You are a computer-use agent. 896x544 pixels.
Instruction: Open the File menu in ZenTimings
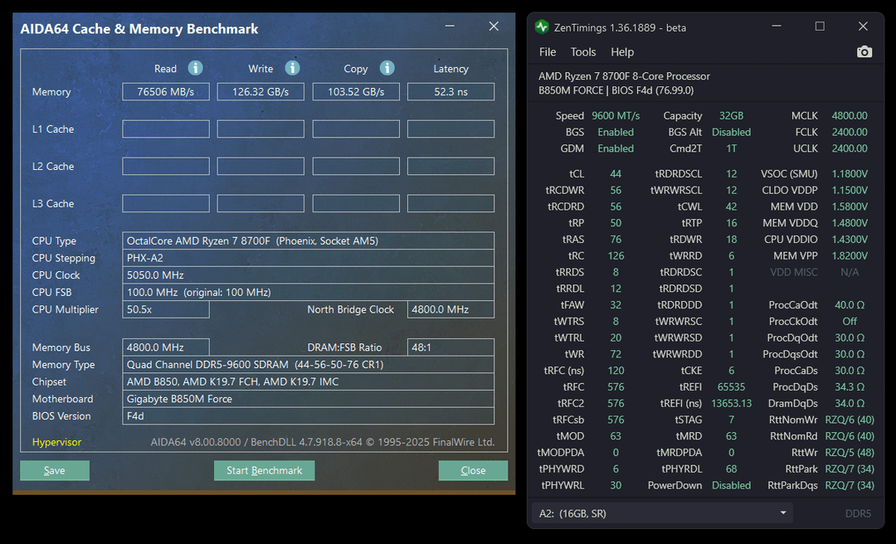click(x=548, y=51)
